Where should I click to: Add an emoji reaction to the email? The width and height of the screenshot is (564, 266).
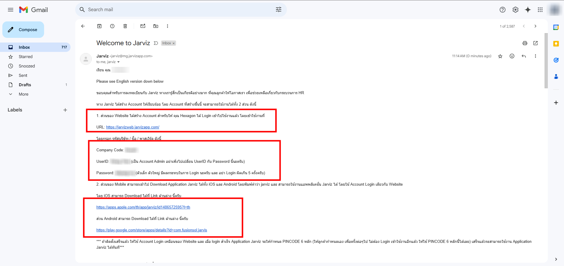512,56
